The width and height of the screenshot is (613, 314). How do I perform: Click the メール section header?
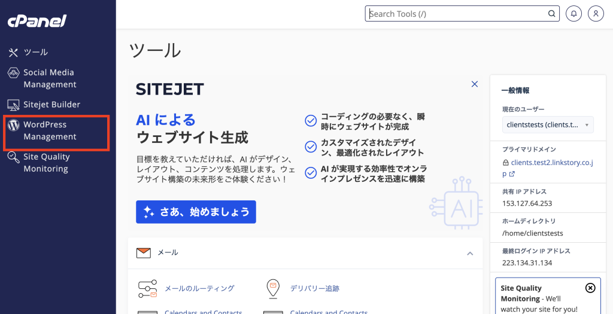click(168, 253)
